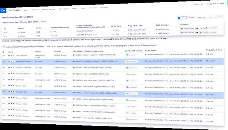Image resolution: width=228 pixels, height=130 pixels.
Task: Pause the B Group campaign
Action: coord(197,32)
